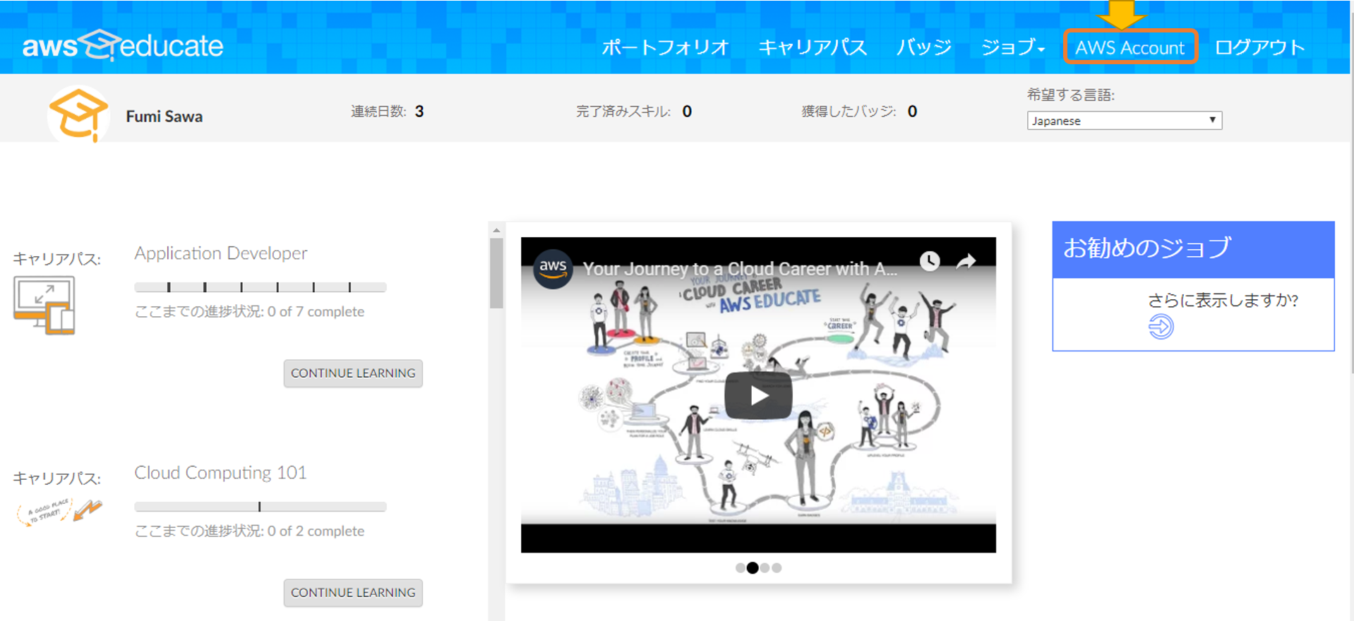Play the Cloud Career video
Image resolution: width=1354 pixels, height=621 pixels.
pos(758,395)
